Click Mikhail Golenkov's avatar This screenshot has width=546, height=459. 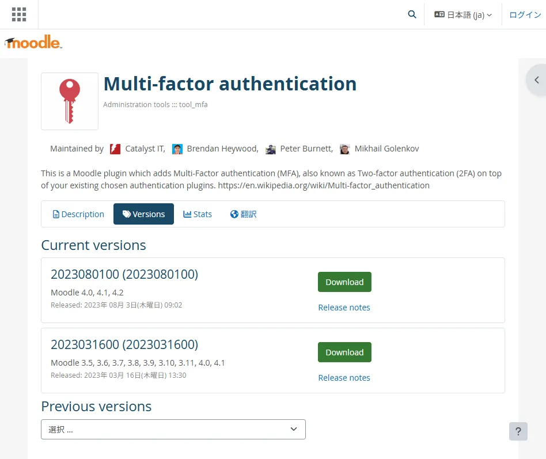(345, 149)
